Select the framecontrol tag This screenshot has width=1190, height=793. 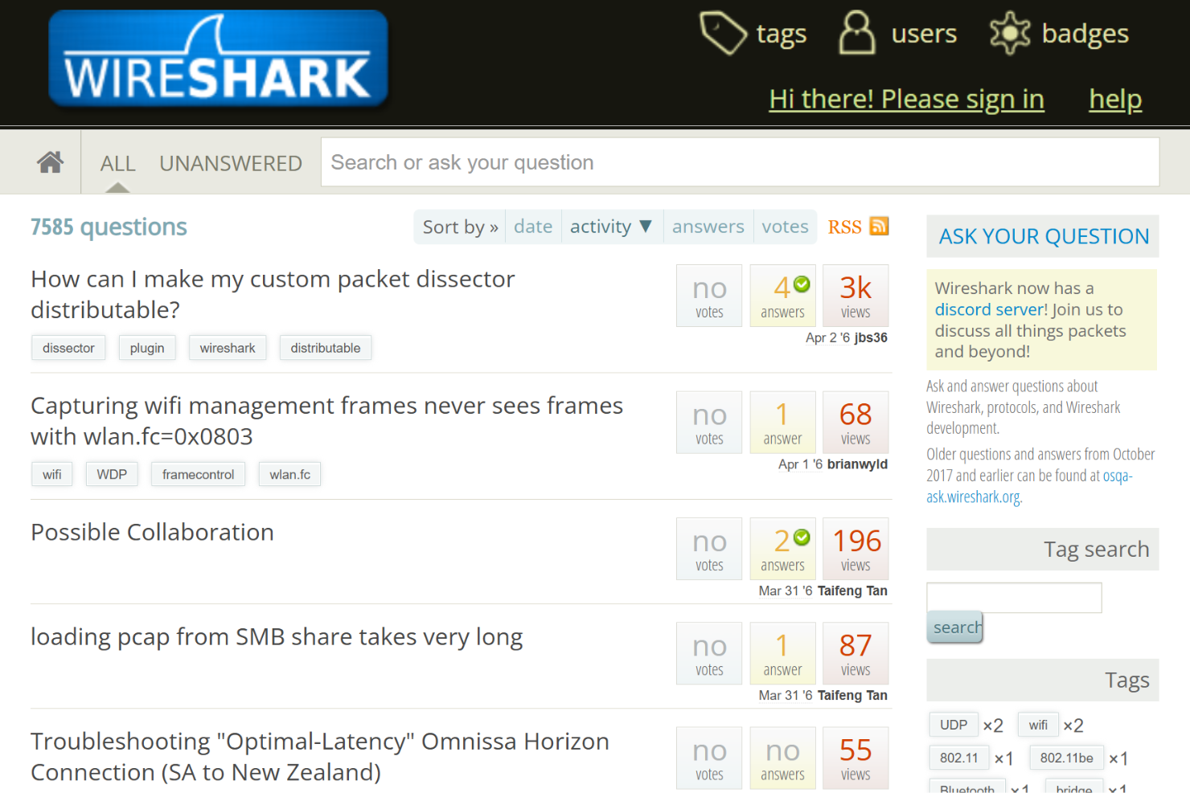(198, 474)
